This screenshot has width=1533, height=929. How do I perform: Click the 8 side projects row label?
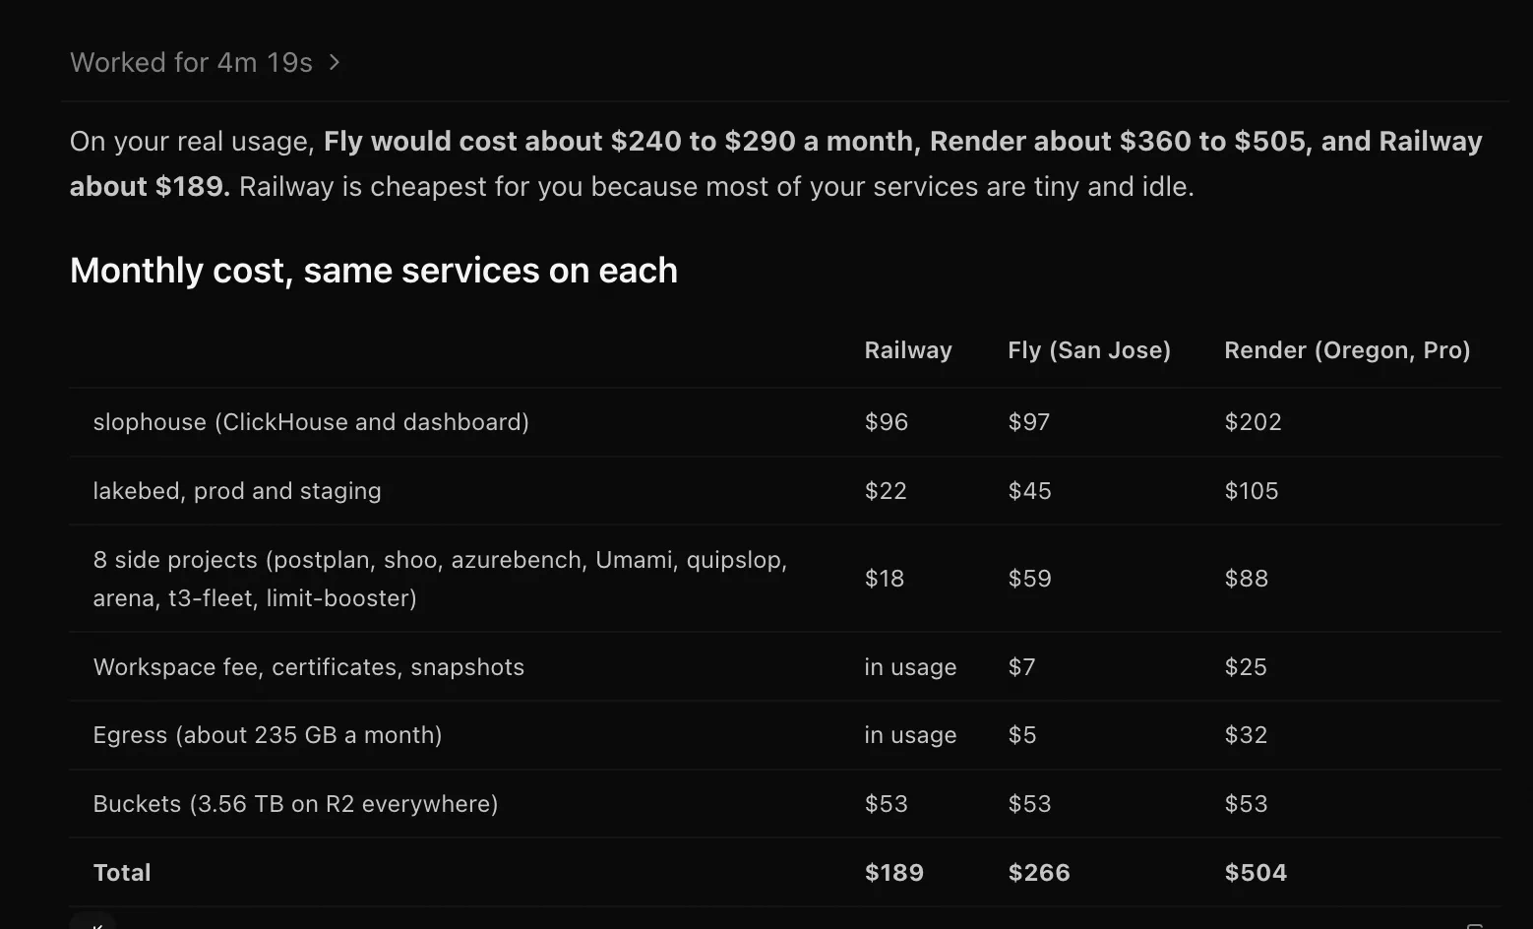(440, 579)
